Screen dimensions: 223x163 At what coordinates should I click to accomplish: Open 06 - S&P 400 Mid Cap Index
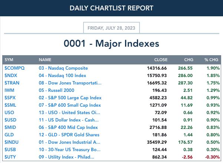[x=68, y=127]
